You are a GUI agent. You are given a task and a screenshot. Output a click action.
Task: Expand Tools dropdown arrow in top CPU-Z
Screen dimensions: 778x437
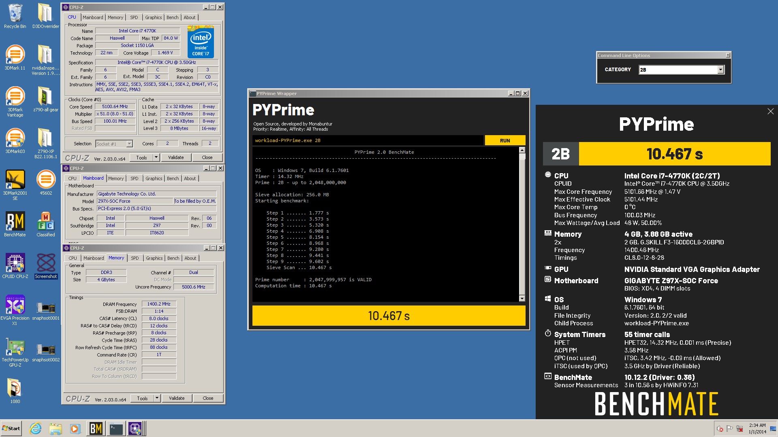coord(156,157)
